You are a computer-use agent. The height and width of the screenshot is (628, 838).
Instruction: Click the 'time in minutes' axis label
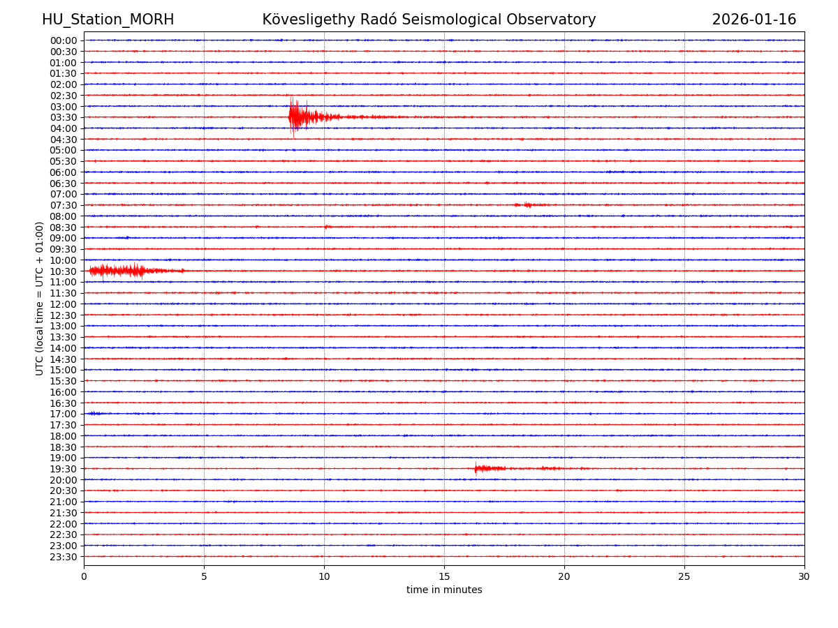click(x=444, y=590)
